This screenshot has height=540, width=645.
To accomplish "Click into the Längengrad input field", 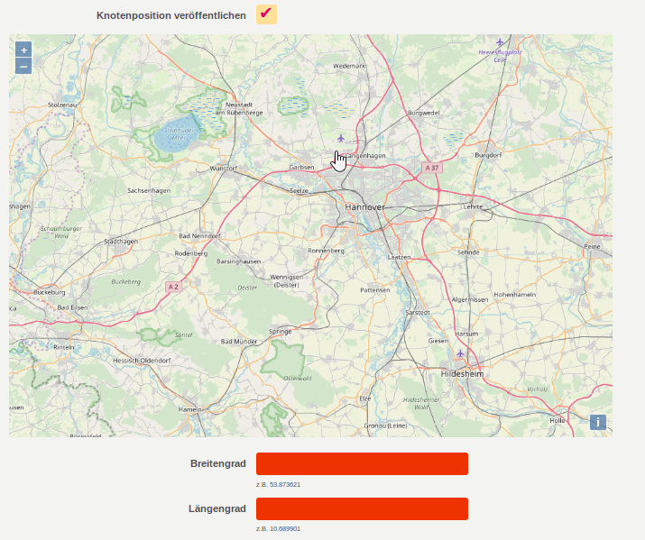I will tap(362, 508).
